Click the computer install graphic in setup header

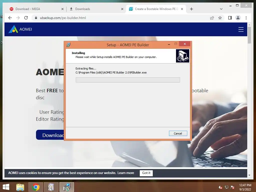click(x=182, y=56)
